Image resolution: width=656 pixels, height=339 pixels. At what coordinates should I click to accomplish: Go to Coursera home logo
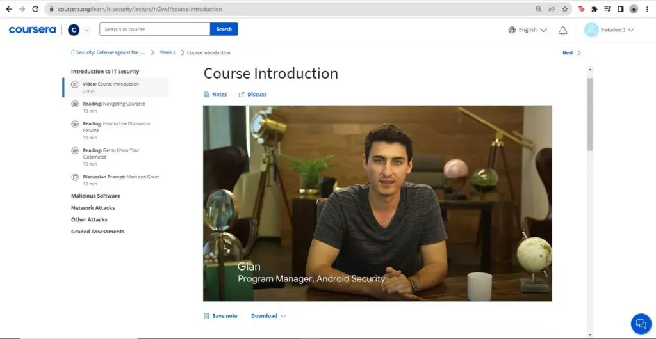tap(32, 29)
